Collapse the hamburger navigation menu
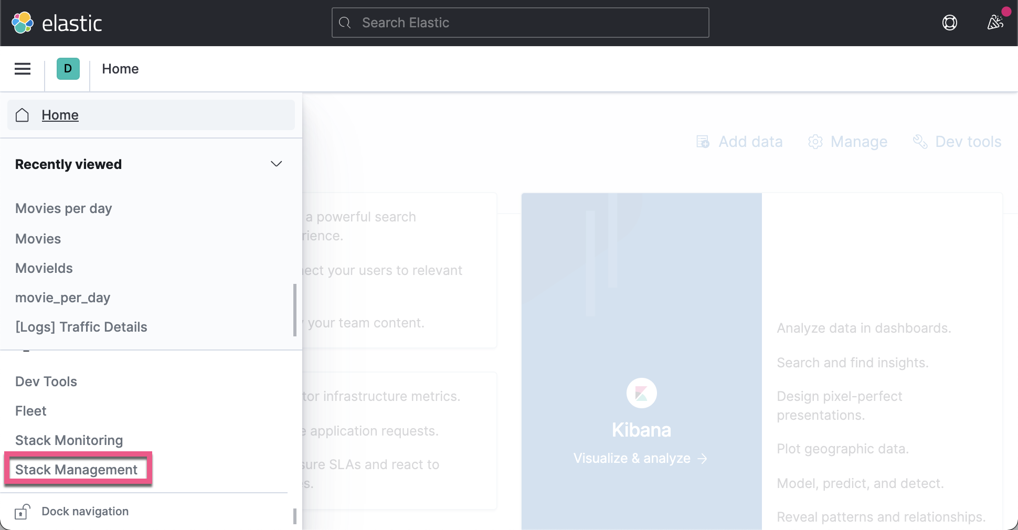 tap(22, 69)
